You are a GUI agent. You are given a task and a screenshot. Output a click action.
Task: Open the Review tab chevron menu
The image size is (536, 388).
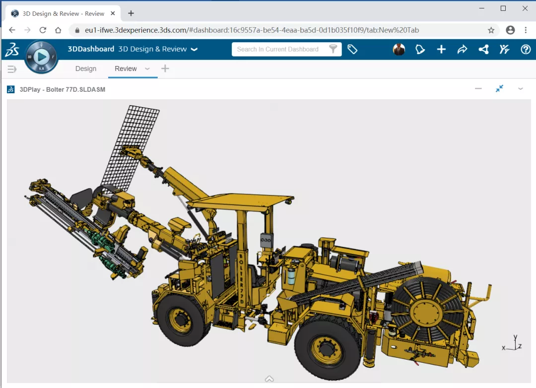(x=147, y=69)
